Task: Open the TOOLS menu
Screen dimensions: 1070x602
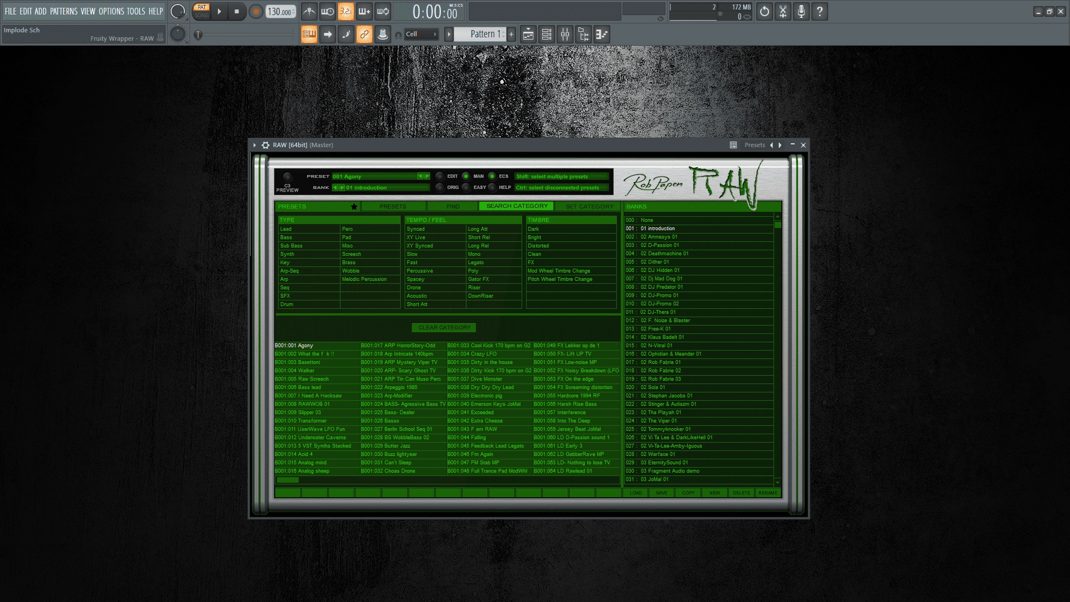Action: click(x=136, y=11)
